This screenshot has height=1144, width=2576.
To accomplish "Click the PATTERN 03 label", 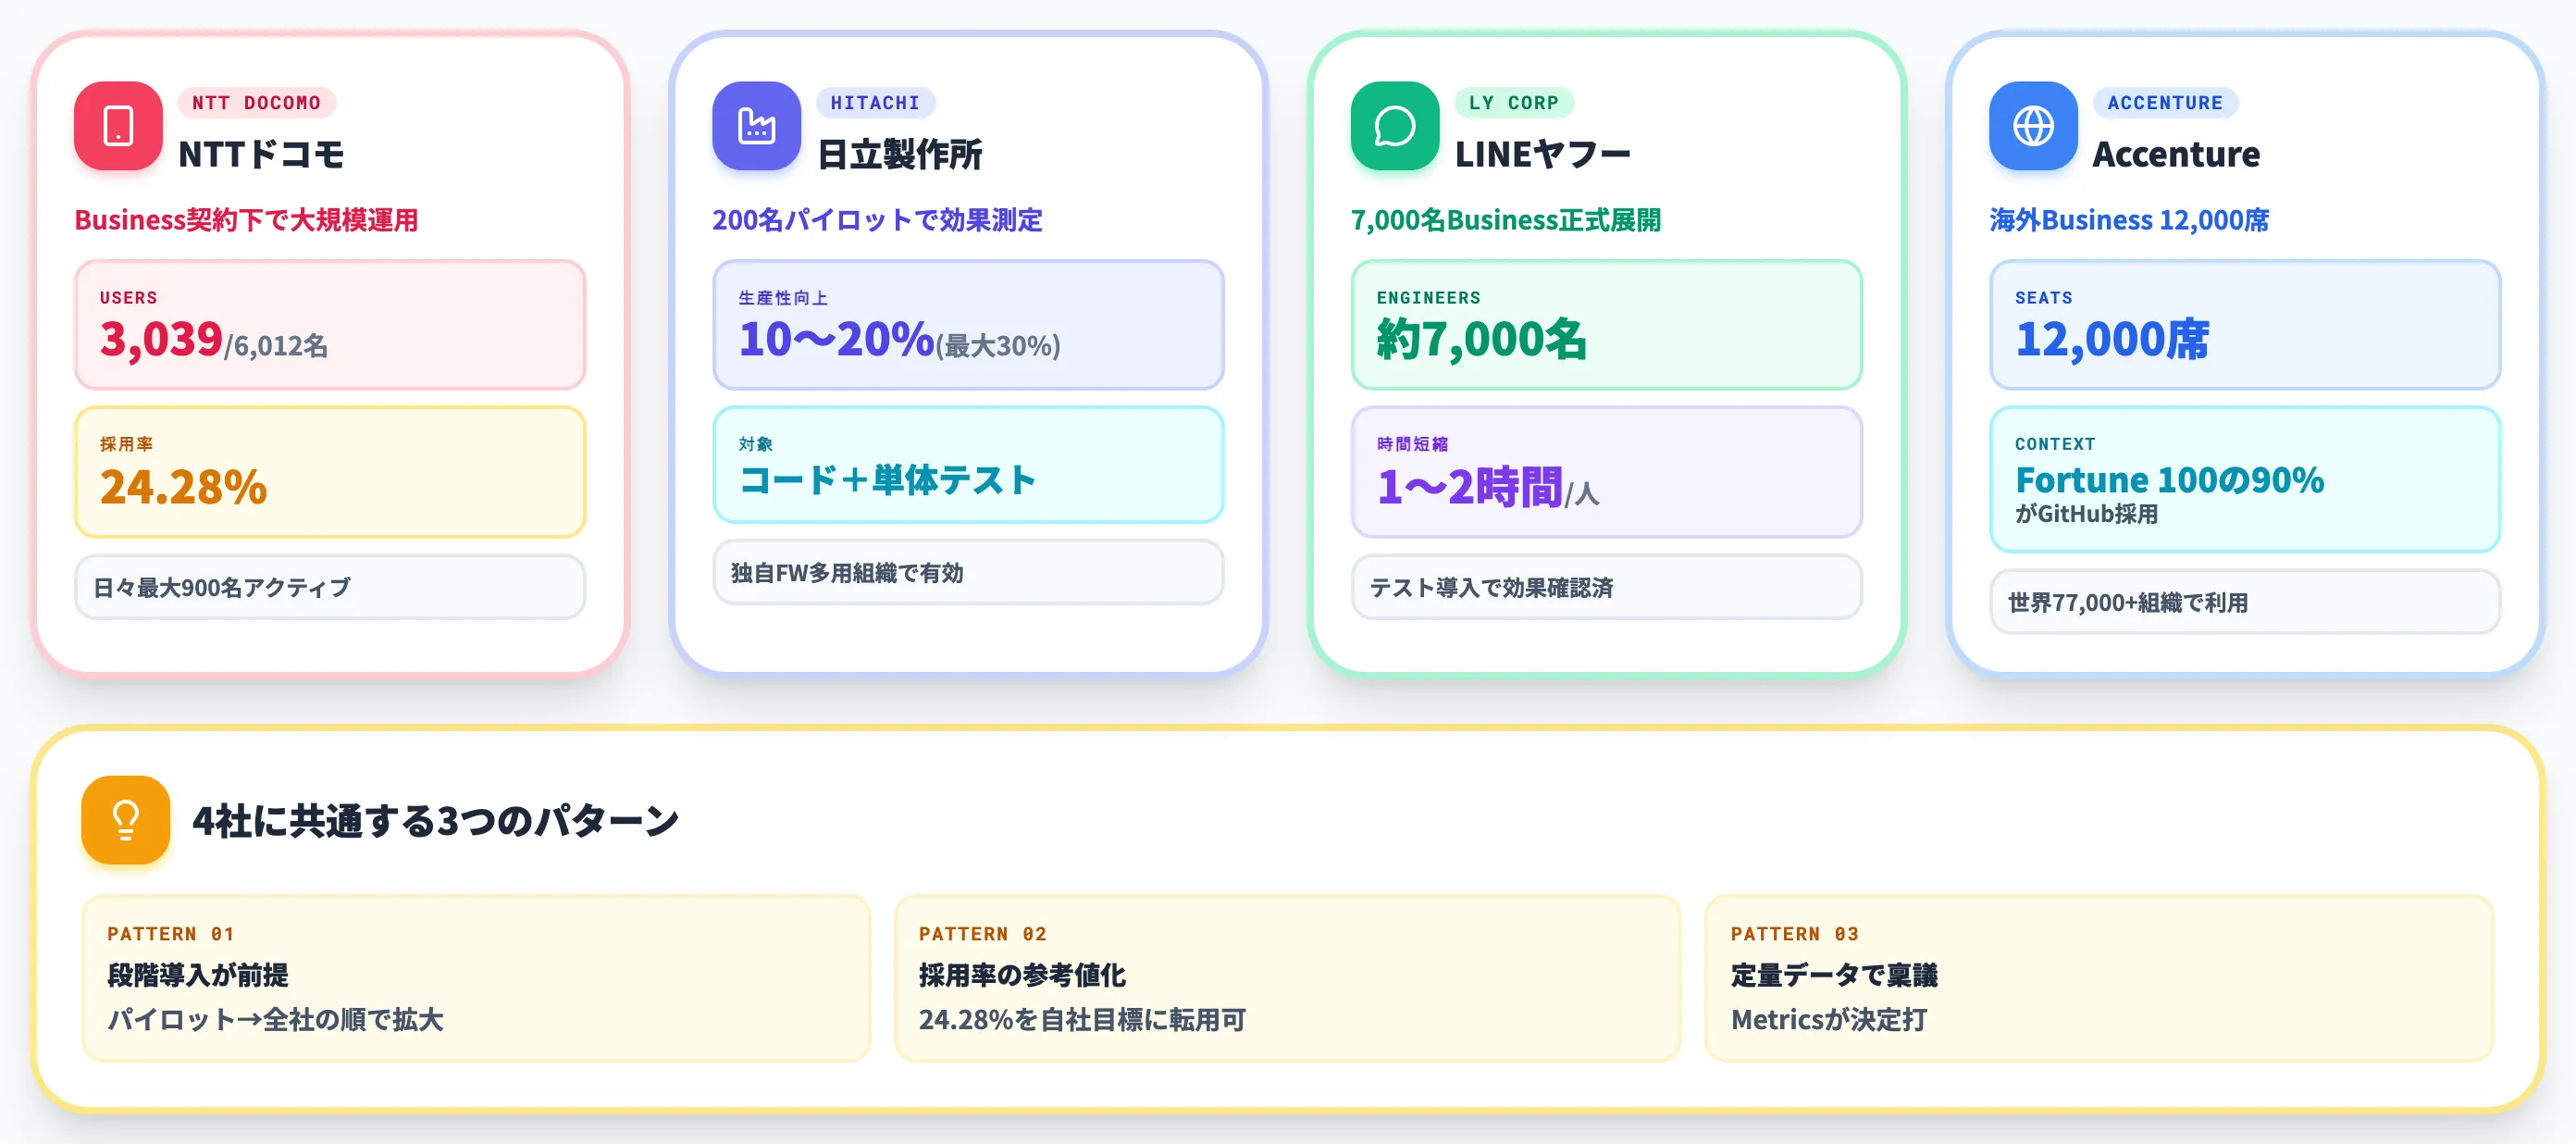I will tap(1795, 933).
